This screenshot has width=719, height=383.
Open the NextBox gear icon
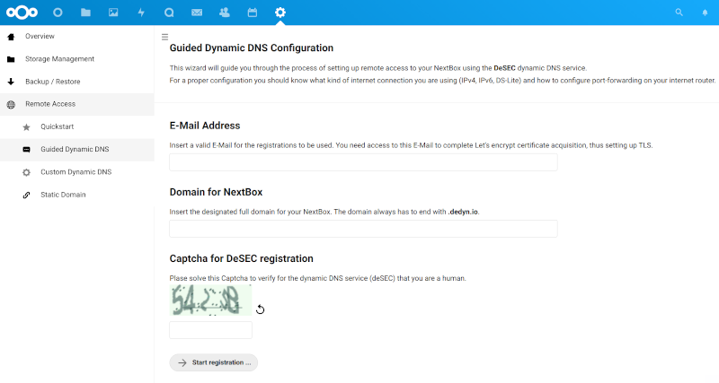(x=280, y=13)
